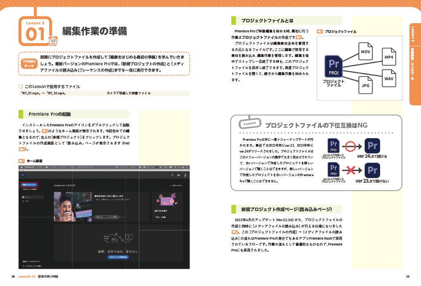Click the red X not-allowed arrow symbol
This screenshot has height=286, width=421.
coord(352,170)
